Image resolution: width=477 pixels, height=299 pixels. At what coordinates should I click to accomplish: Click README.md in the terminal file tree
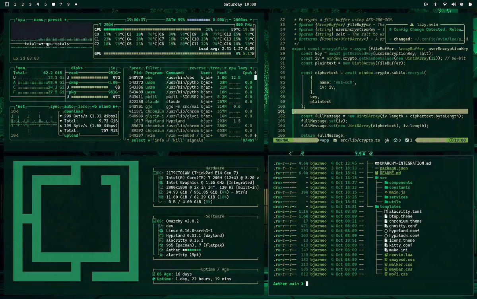(390, 173)
